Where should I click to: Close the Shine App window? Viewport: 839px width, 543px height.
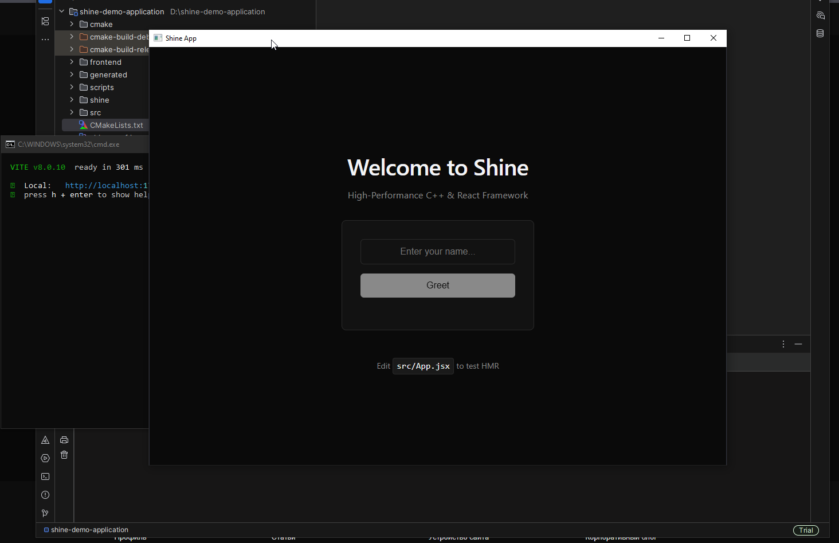click(x=713, y=38)
